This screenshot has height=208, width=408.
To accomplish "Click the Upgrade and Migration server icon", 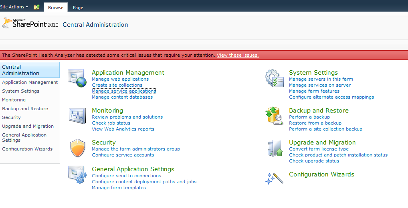I will (274, 148).
